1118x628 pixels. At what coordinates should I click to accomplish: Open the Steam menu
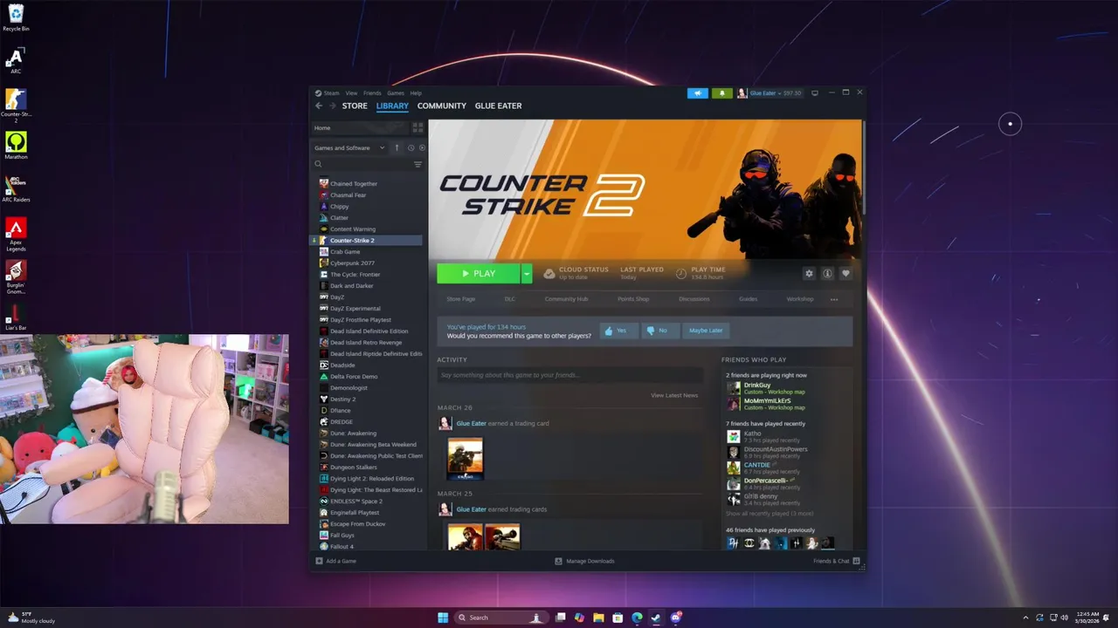click(x=331, y=93)
